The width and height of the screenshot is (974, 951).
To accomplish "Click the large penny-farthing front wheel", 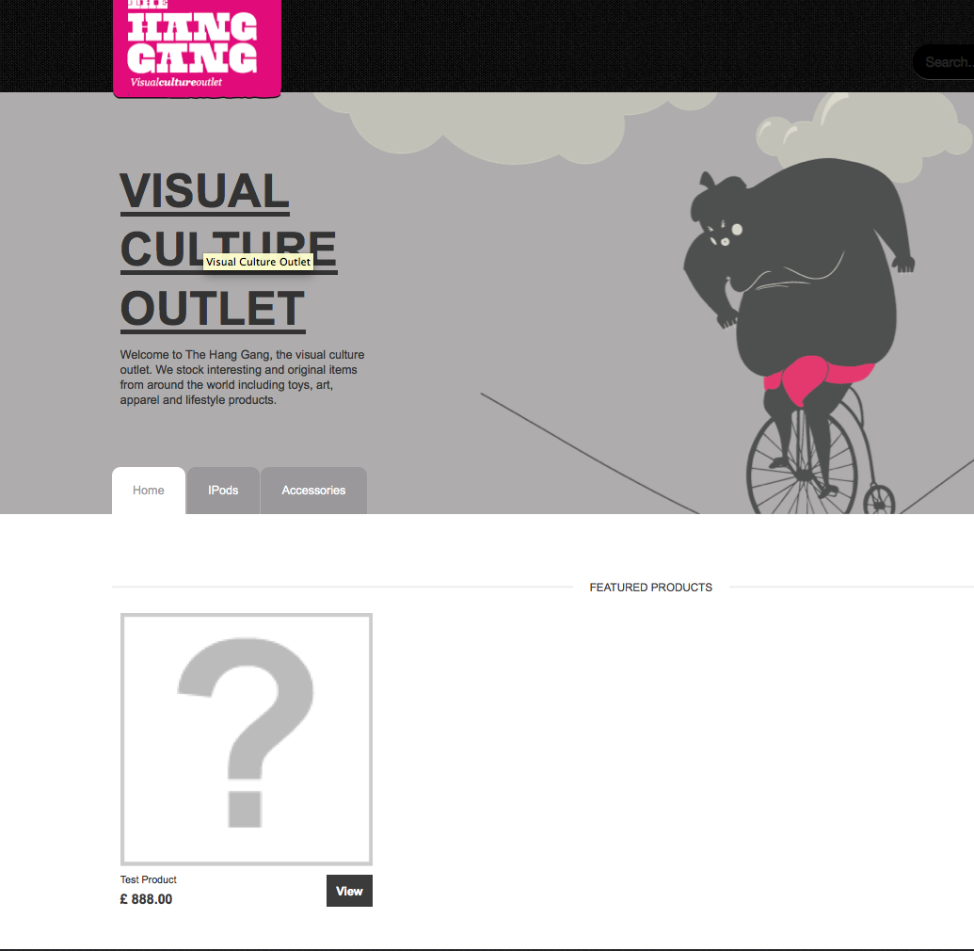I will pos(802,466).
